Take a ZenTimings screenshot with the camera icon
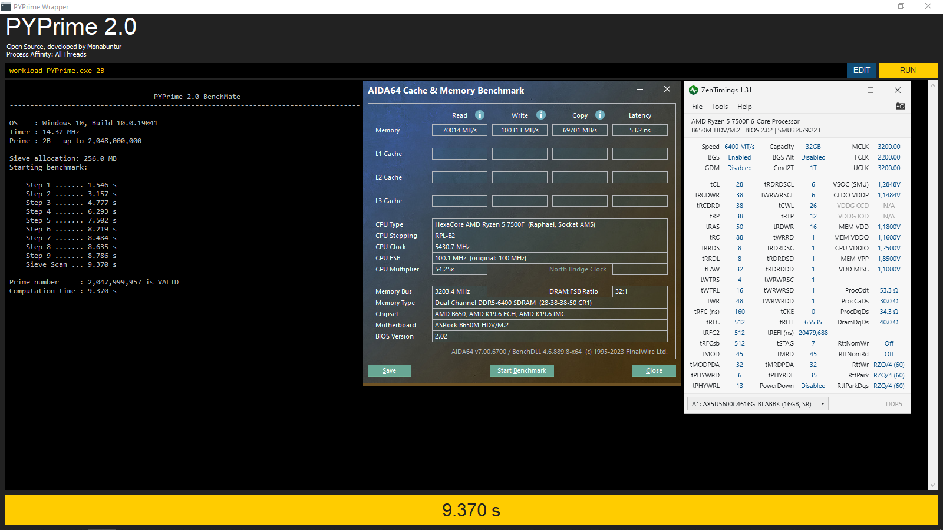Image resolution: width=943 pixels, height=530 pixels. coord(900,107)
